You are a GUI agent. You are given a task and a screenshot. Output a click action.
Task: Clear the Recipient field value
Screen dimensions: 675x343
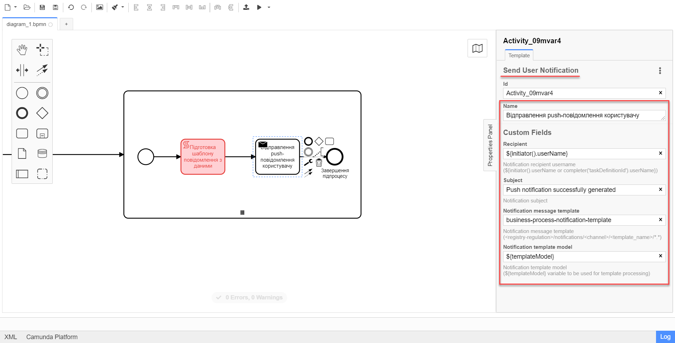tap(660, 153)
